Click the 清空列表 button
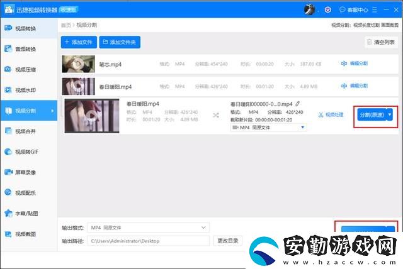 (381, 42)
